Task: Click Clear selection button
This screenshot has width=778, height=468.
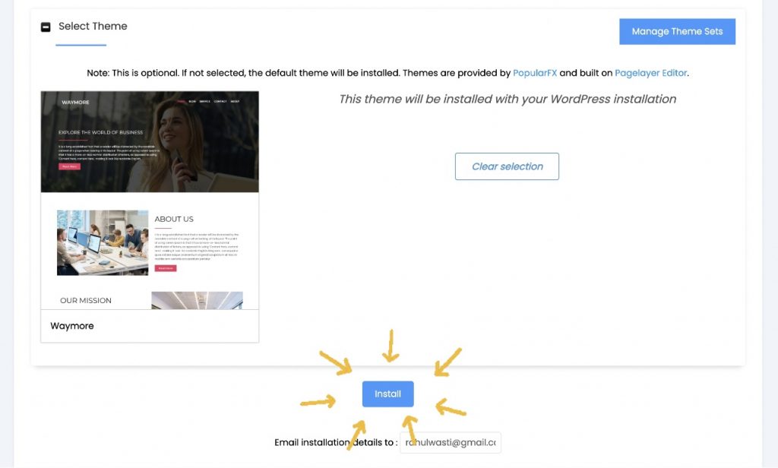Action: tap(507, 166)
